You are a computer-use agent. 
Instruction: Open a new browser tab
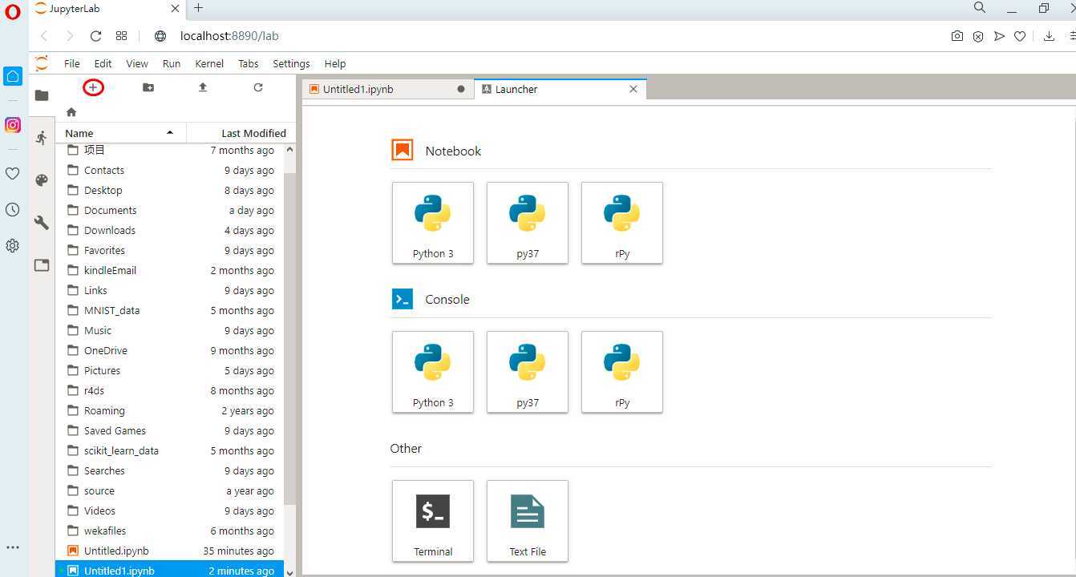click(198, 8)
